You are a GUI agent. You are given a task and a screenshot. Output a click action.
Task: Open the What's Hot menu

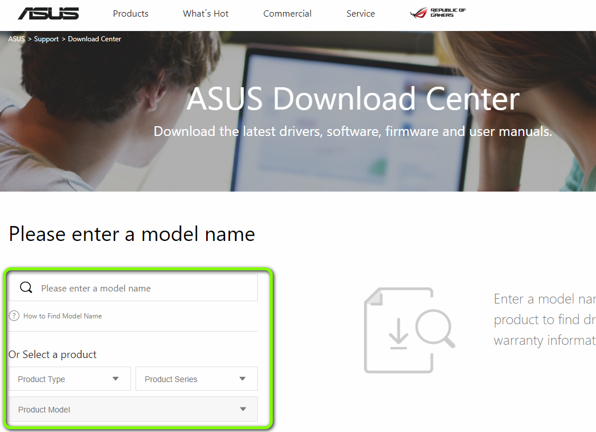(206, 14)
